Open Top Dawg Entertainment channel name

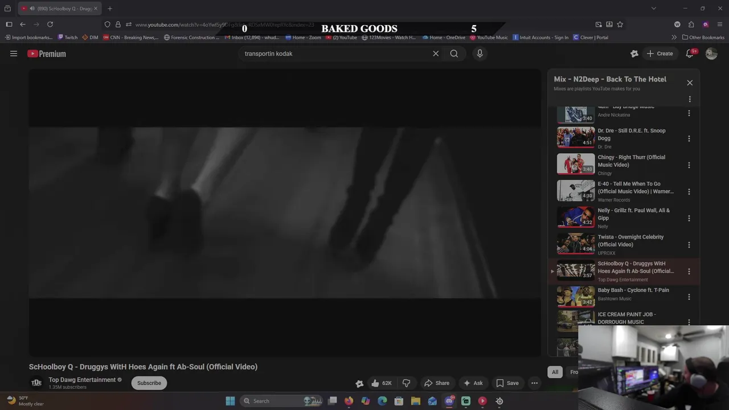(82, 380)
